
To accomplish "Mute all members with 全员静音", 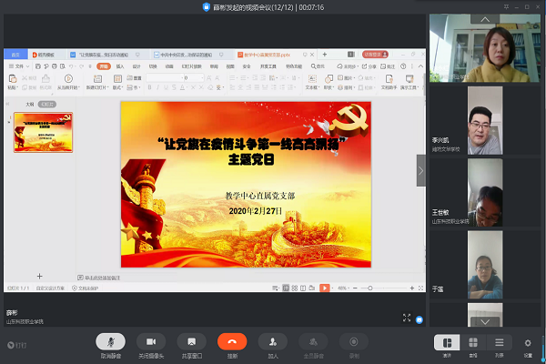I will tap(313, 342).
